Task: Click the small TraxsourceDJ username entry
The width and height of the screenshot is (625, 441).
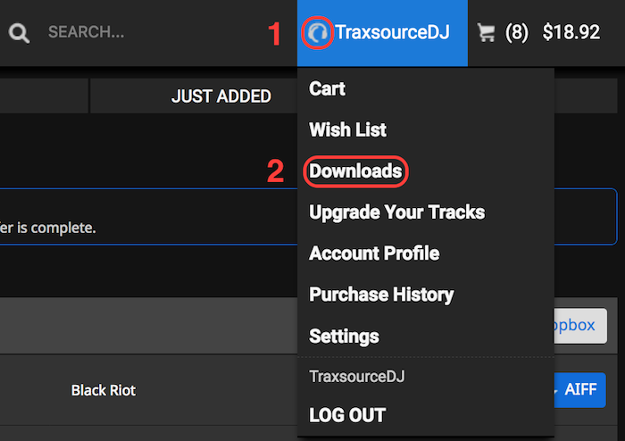Action: (x=356, y=377)
